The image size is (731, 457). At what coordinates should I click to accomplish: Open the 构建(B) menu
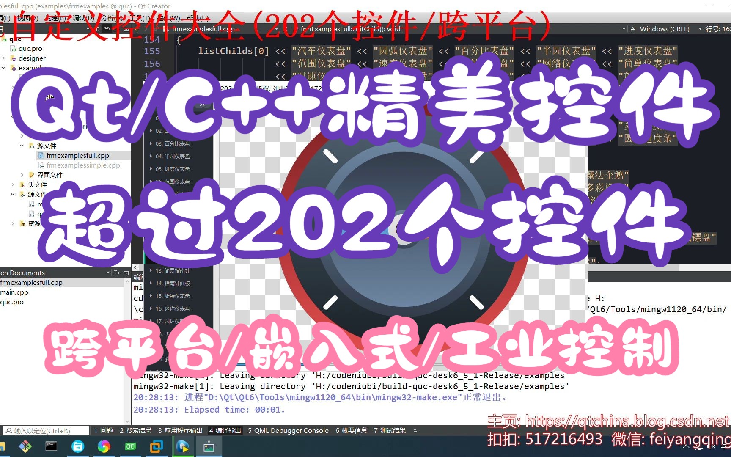(56, 18)
